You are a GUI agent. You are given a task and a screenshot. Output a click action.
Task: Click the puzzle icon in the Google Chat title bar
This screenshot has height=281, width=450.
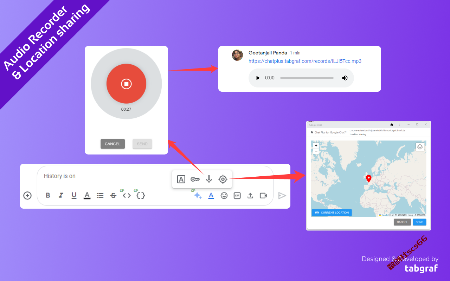(x=392, y=125)
